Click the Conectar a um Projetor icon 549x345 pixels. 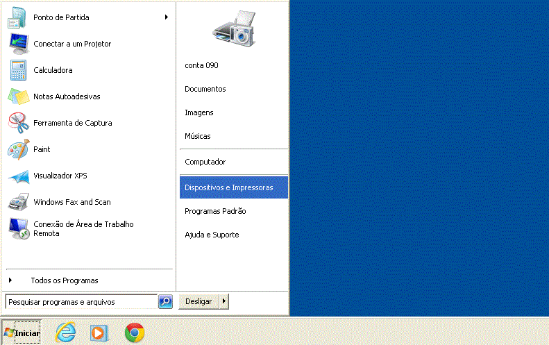(x=19, y=44)
